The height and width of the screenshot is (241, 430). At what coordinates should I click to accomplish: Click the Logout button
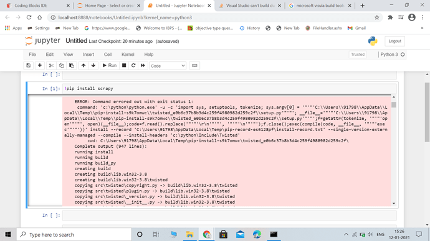pyautogui.click(x=394, y=41)
